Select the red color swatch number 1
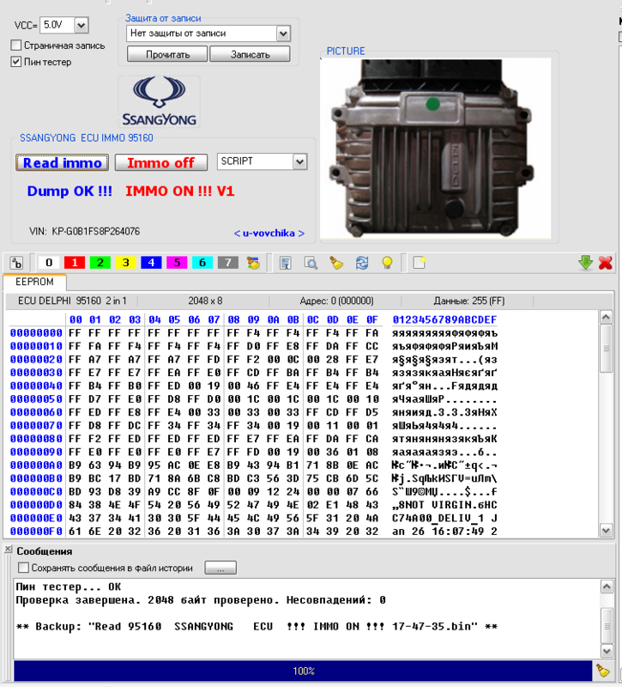This screenshot has height=687, width=622. [x=75, y=263]
